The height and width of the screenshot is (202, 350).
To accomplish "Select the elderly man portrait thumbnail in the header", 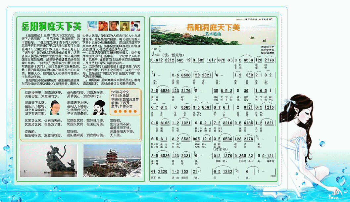I will click(114, 26).
